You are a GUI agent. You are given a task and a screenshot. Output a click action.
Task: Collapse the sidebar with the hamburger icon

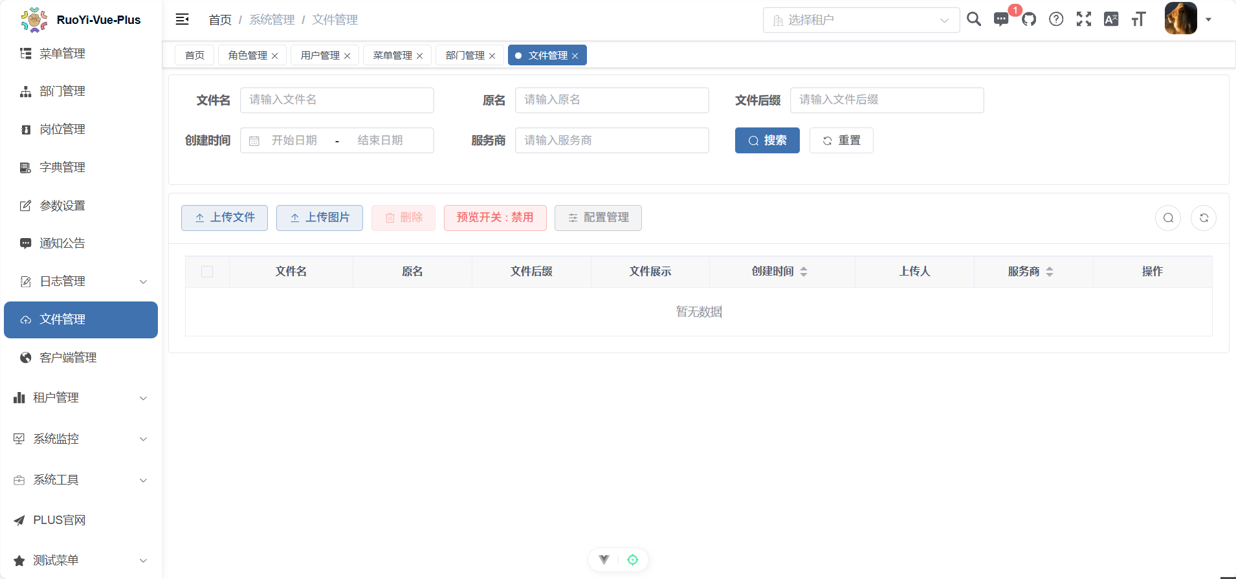[182, 19]
